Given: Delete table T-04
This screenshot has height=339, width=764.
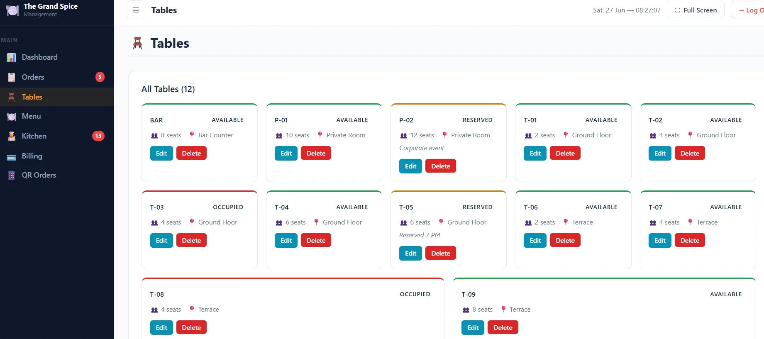Looking at the screenshot, I should click(316, 240).
